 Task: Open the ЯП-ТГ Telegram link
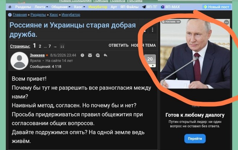click(149, 7)
